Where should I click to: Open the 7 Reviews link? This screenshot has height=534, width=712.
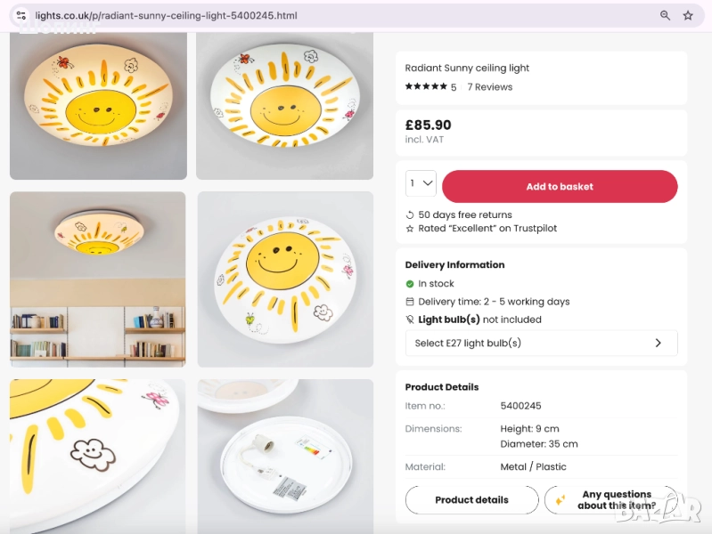(x=489, y=87)
